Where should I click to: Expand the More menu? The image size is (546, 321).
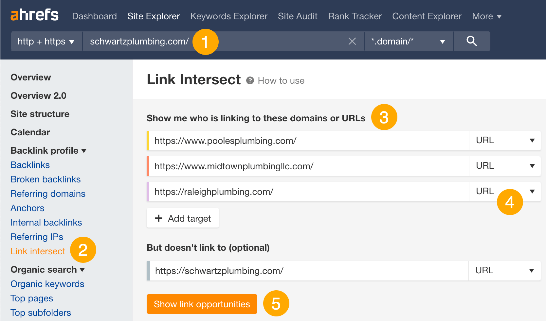486,16
